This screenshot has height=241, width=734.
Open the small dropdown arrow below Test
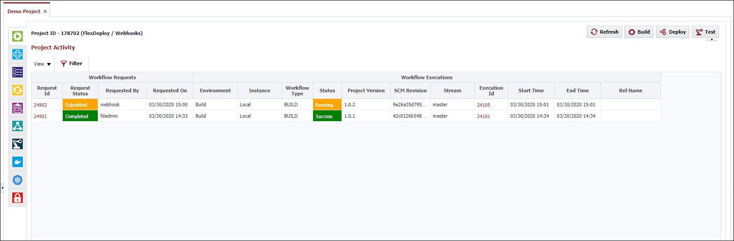click(712, 40)
